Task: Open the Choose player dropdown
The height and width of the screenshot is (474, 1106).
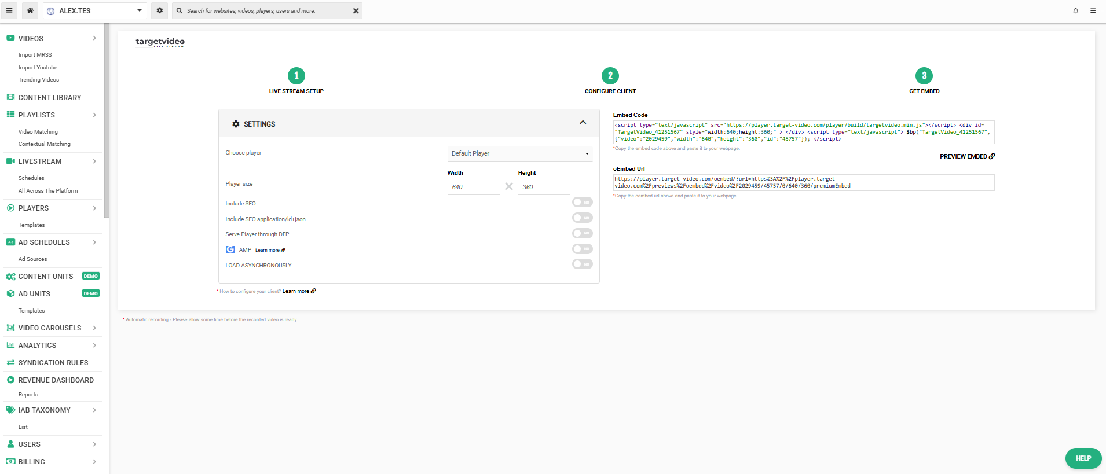Action: [519, 153]
